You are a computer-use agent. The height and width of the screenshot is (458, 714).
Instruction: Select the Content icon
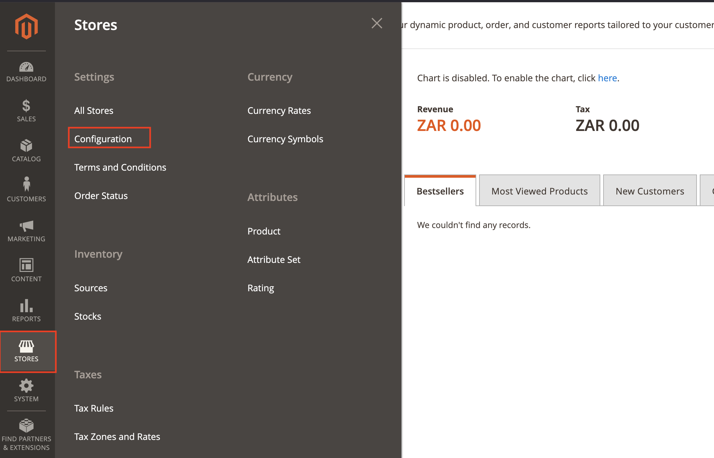click(26, 270)
